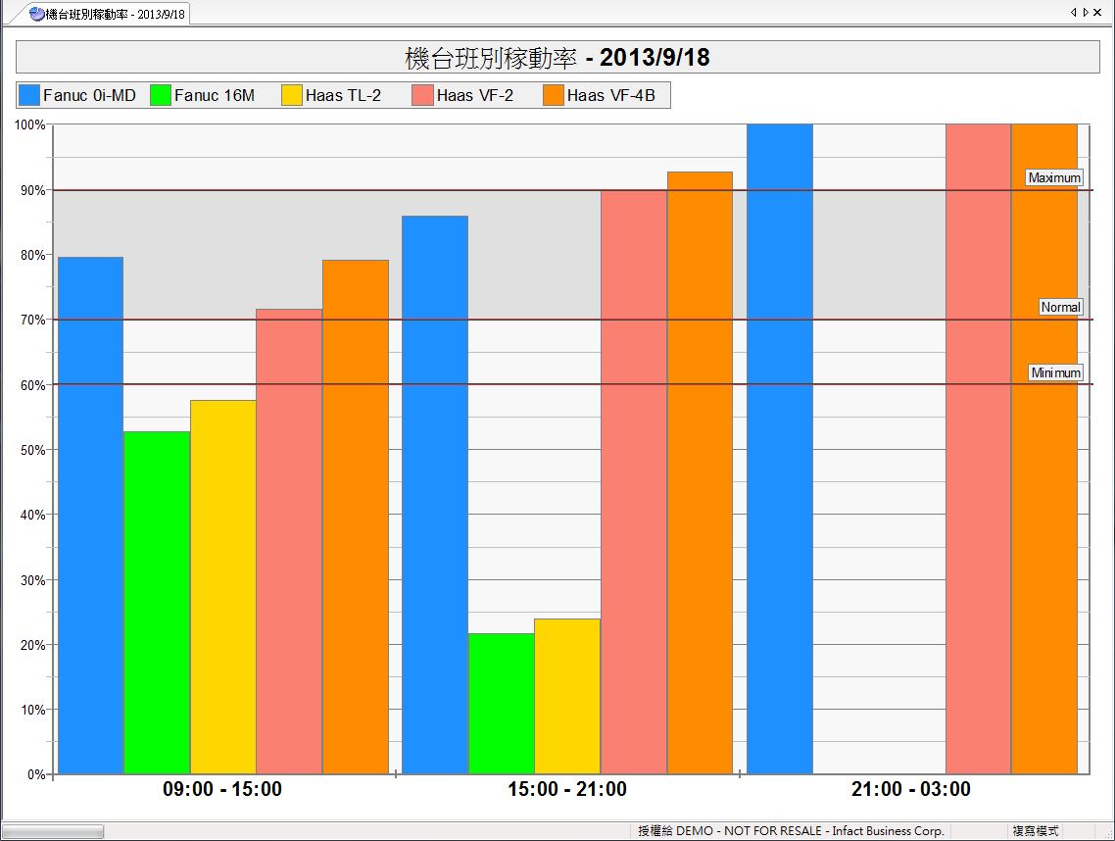
Task: Click the chart title 機台班別稼動率 - 2013/9/18
Action: tap(557, 58)
